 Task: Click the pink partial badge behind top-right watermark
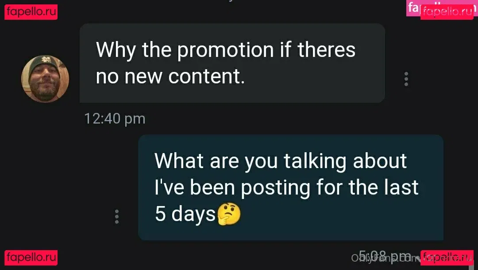[414, 8]
